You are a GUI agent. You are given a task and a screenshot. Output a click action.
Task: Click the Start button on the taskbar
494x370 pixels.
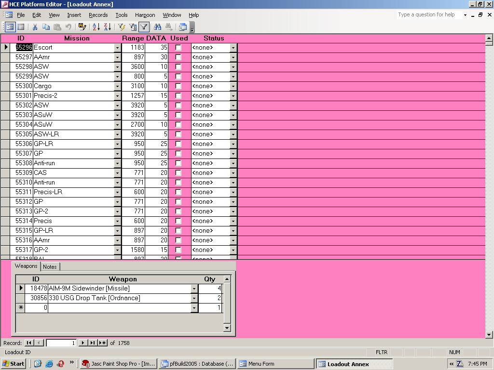coord(14,364)
